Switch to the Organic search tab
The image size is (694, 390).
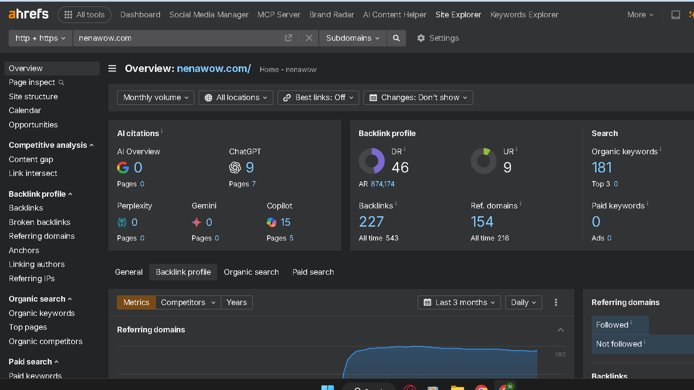tap(251, 272)
